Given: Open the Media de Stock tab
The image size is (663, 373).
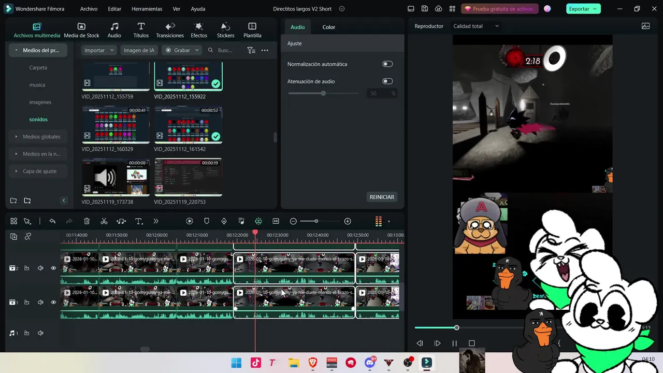Looking at the screenshot, I should tap(81, 31).
